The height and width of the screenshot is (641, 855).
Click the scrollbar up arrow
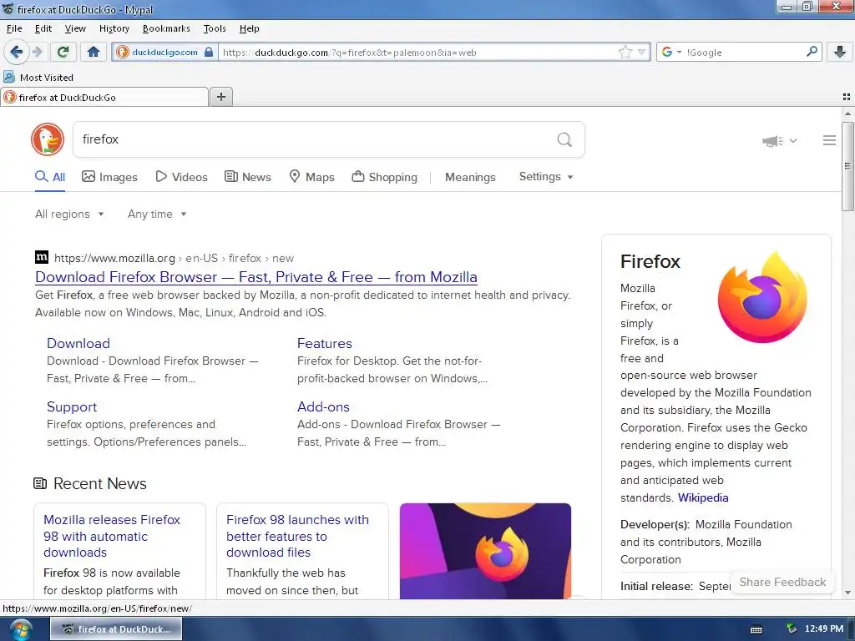coord(847,114)
